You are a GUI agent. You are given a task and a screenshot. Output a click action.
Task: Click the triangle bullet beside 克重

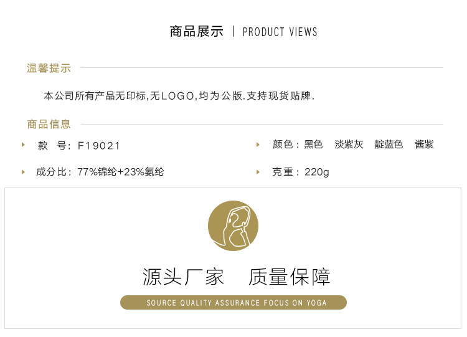(258, 172)
